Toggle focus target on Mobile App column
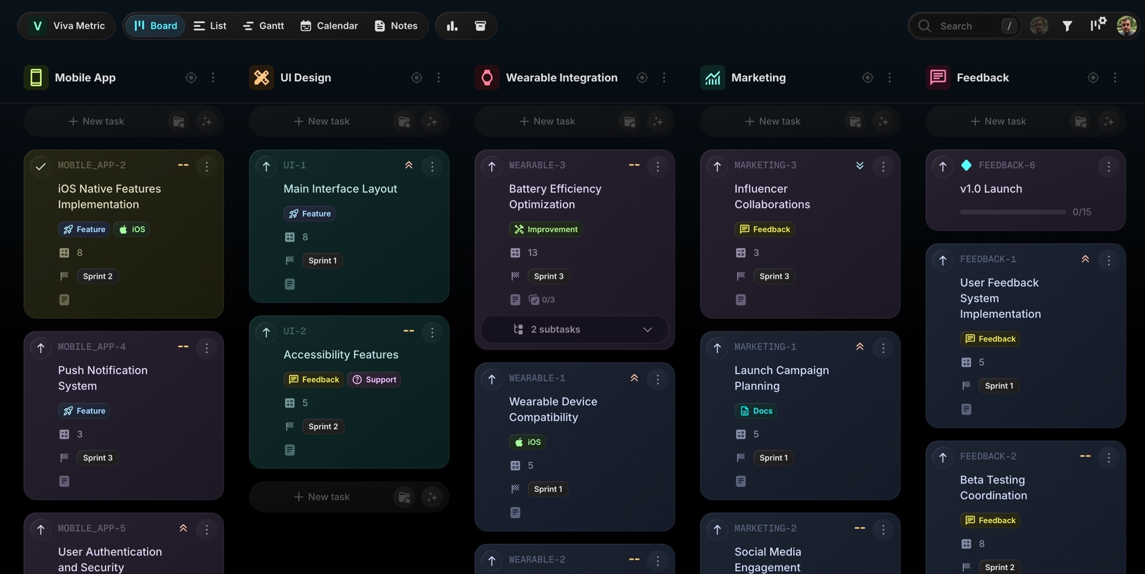This screenshot has height=574, width=1145. pyautogui.click(x=191, y=77)
